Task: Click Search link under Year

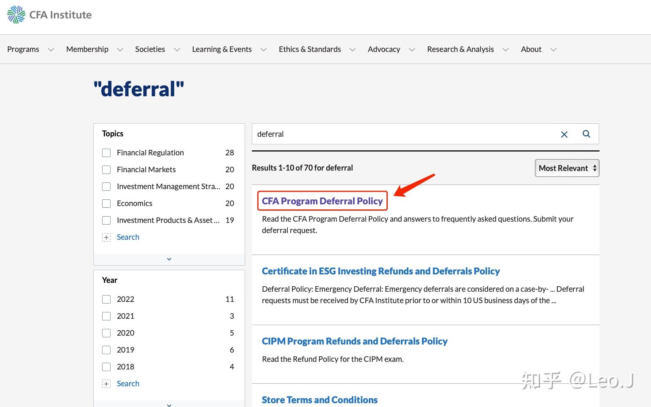Action: [128, 384]
